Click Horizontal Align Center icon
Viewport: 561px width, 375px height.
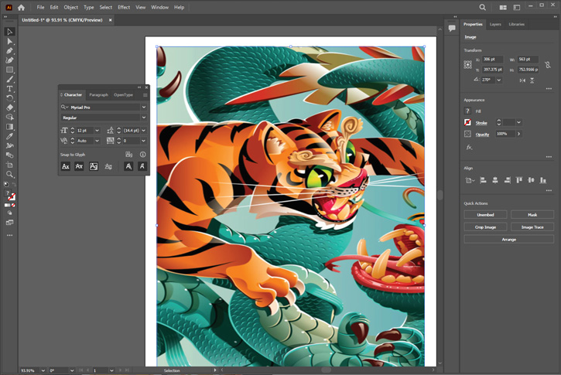(495, 180)
